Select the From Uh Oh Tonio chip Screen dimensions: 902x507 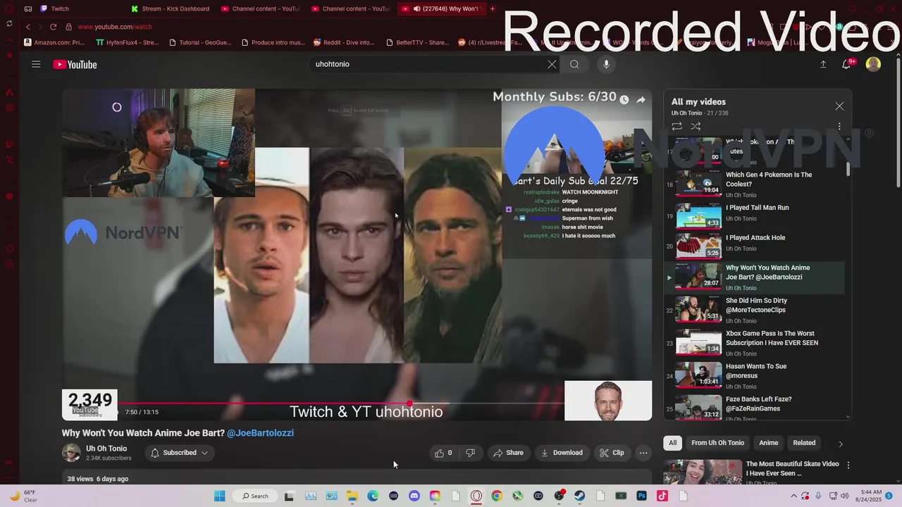tap(717, 443)
